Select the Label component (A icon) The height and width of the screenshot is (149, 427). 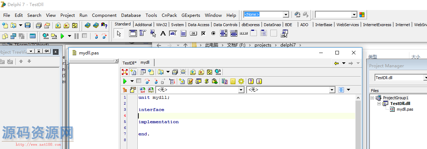163,33
